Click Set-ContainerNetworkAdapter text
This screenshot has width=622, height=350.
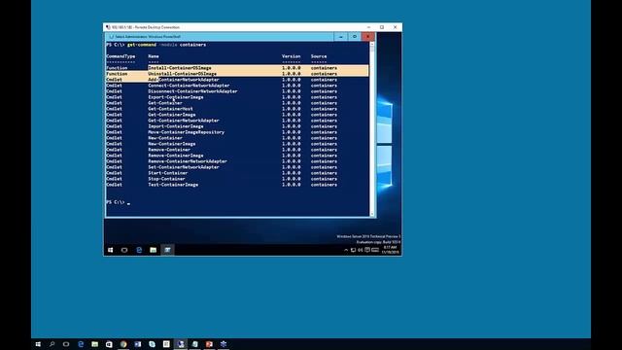coord(184,167)
